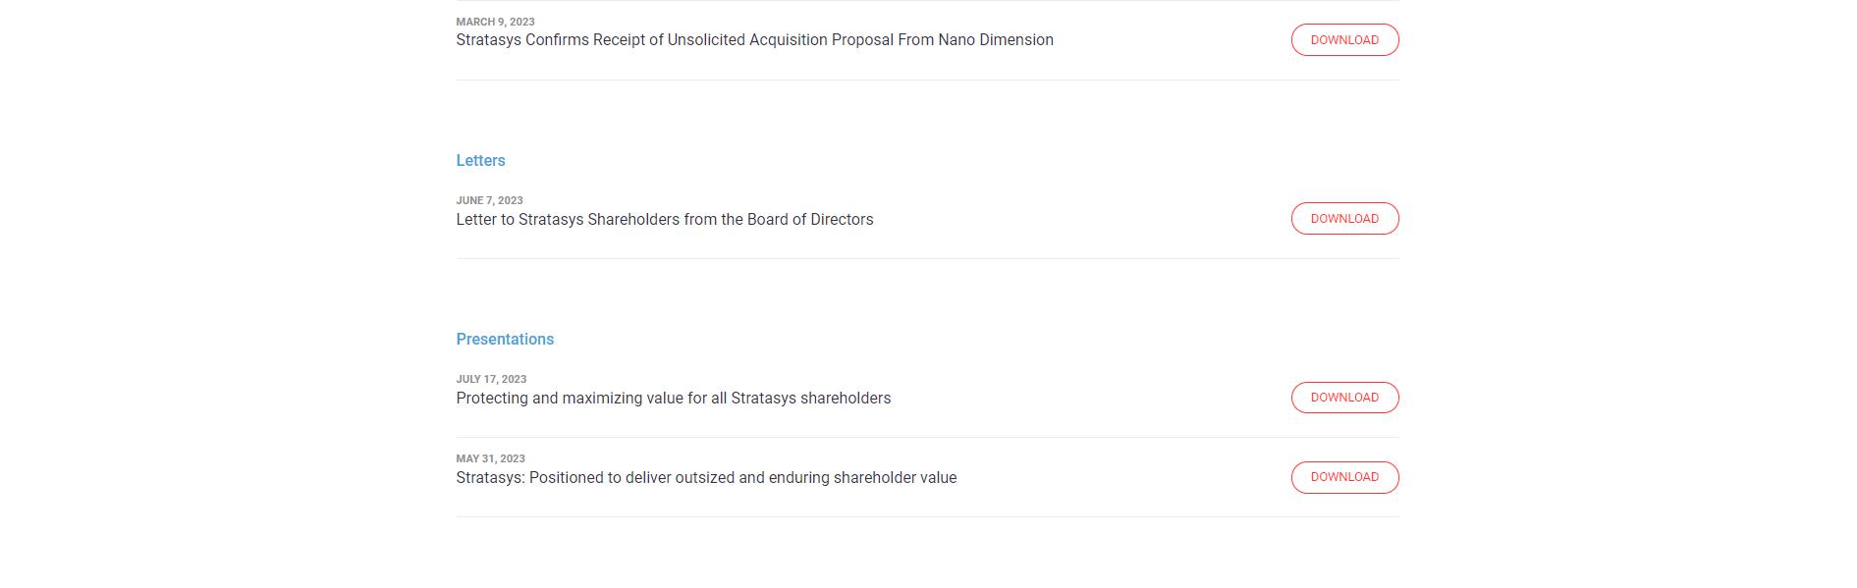The width and height of the screenshot is (1857, 588).
Task: Download the Nano Dimension acquisition proposal release
Action: pos(1344,40)
